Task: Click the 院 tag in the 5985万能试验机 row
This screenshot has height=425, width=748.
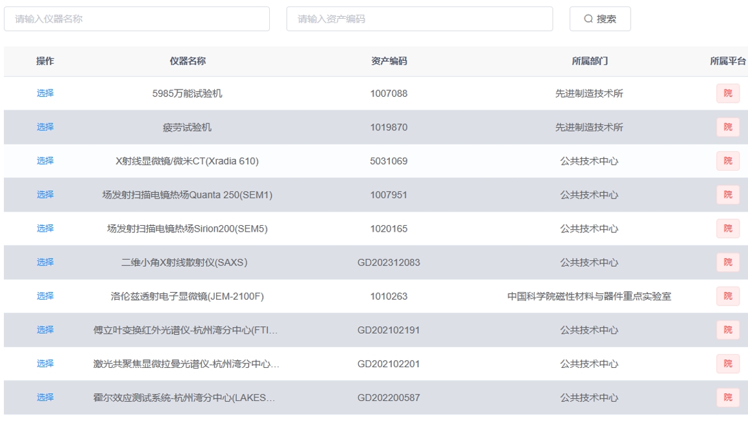Action: tap(728, 93)
